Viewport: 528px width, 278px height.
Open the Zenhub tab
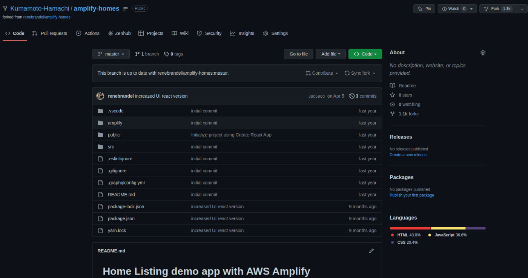119,33
